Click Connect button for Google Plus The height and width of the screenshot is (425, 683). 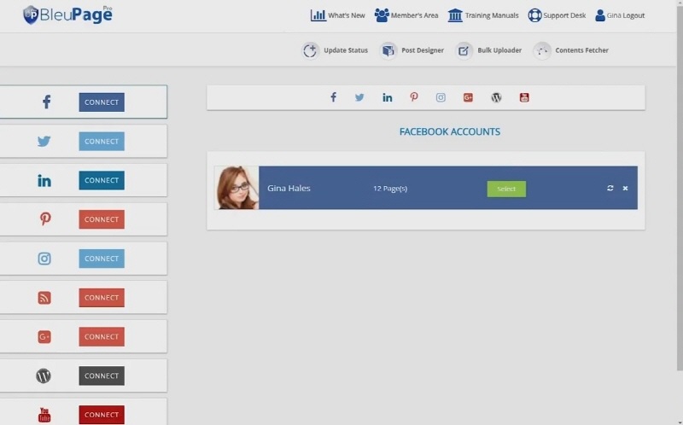(102, 336)
